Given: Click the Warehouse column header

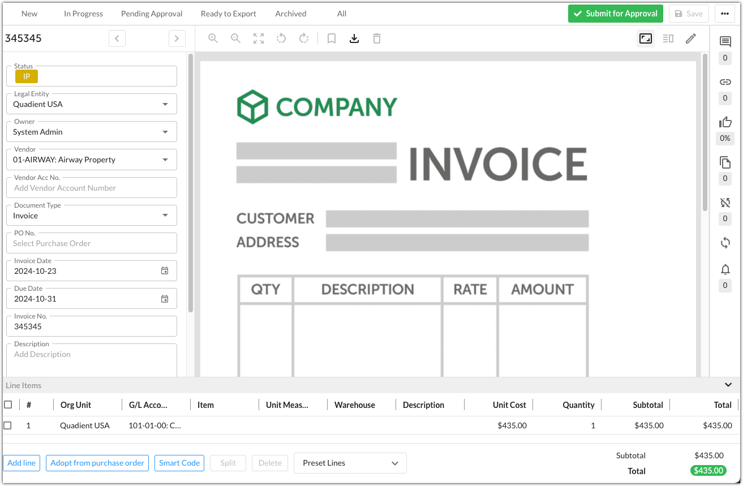Looking at the screenshot, I should coord(355,405).
